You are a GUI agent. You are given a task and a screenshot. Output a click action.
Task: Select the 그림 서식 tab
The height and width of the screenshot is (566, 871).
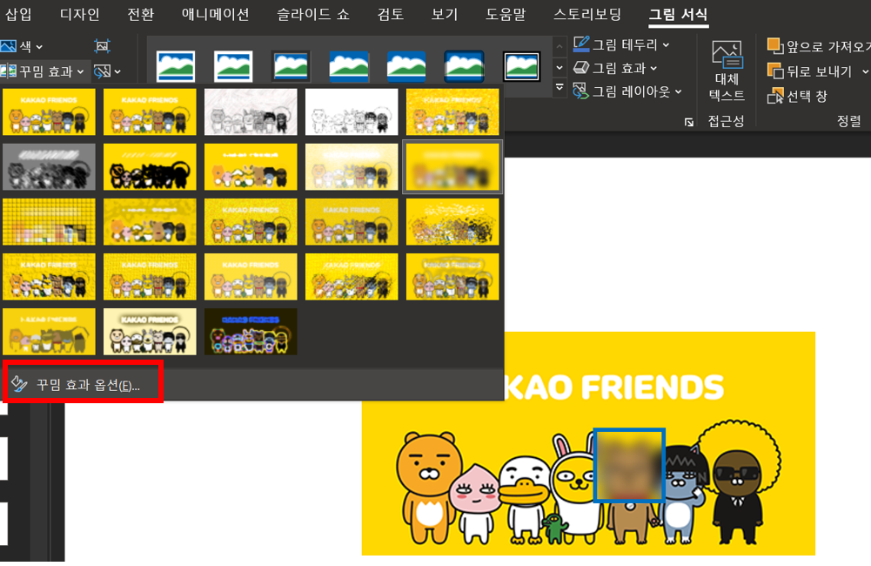point(678,15)
